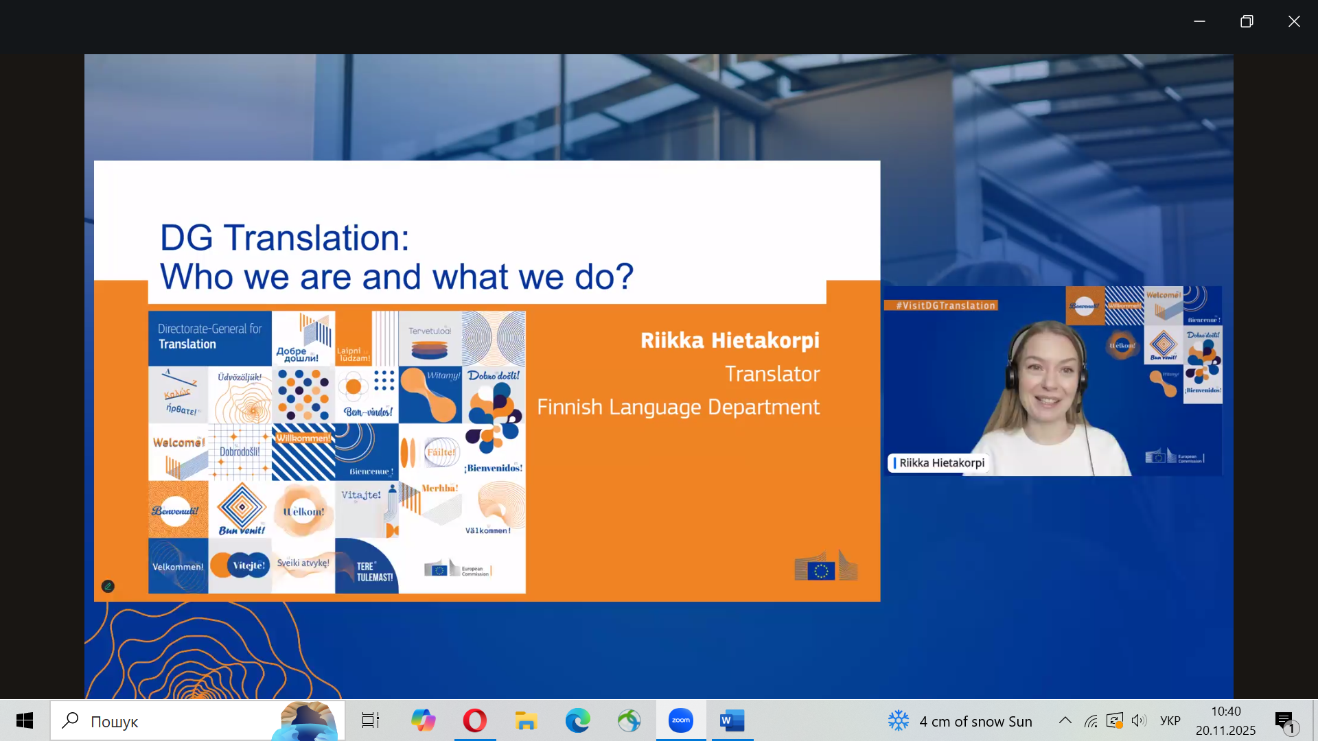Open File Explorer folder icon
The width and height of the screenshot is (1318, 741).
click(526, 720)
